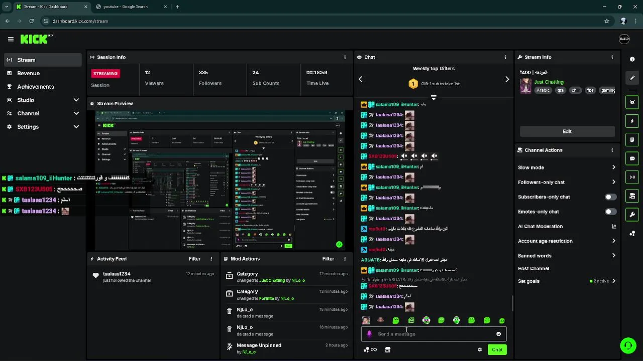
Task: Open Activity Feed three-dot menu
Action: [211, 259]
